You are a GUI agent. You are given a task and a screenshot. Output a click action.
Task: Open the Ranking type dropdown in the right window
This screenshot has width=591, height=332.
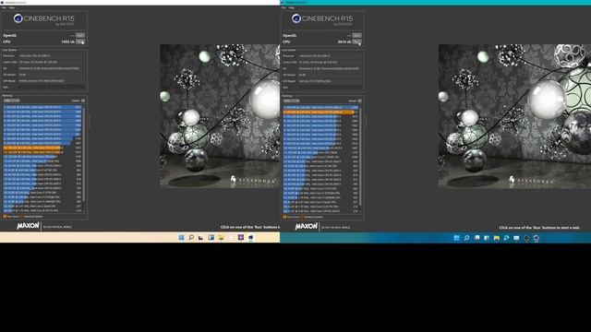point(292,101)
